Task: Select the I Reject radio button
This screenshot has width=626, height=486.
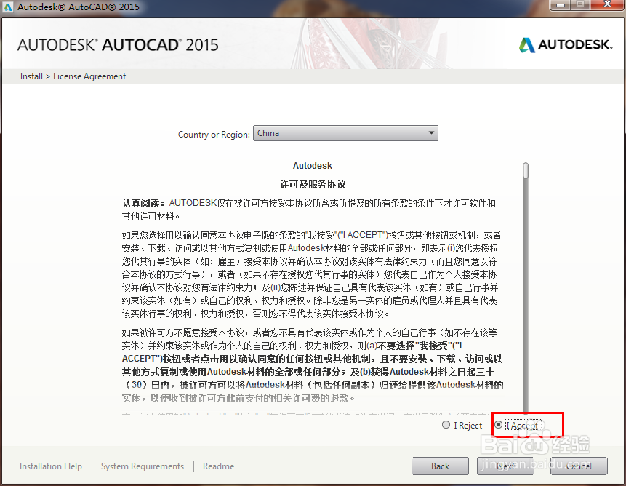Action: pyautogui.click(x=446, y=425)
